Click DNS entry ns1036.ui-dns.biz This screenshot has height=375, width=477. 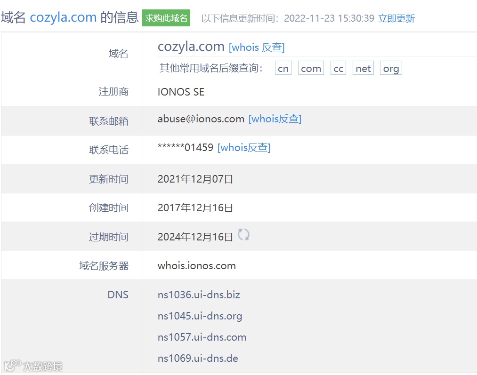(199, 295)
